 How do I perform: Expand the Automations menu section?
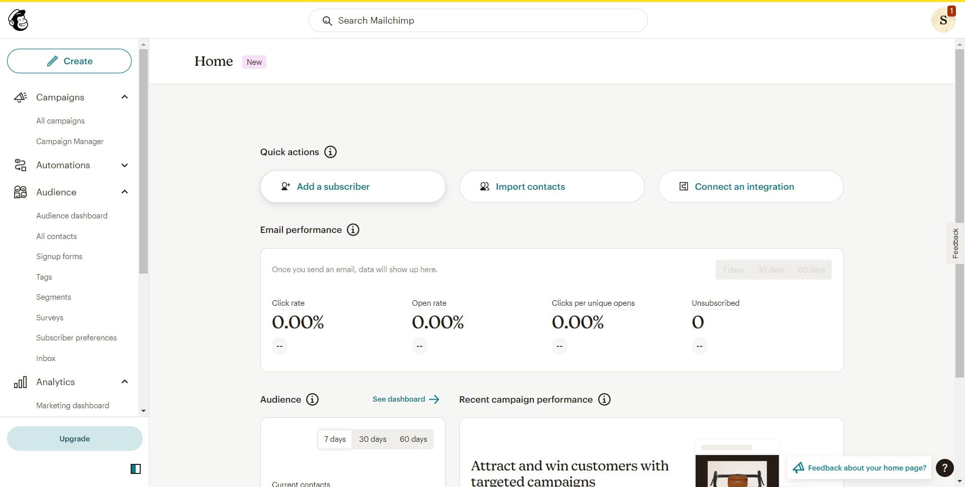125,165
